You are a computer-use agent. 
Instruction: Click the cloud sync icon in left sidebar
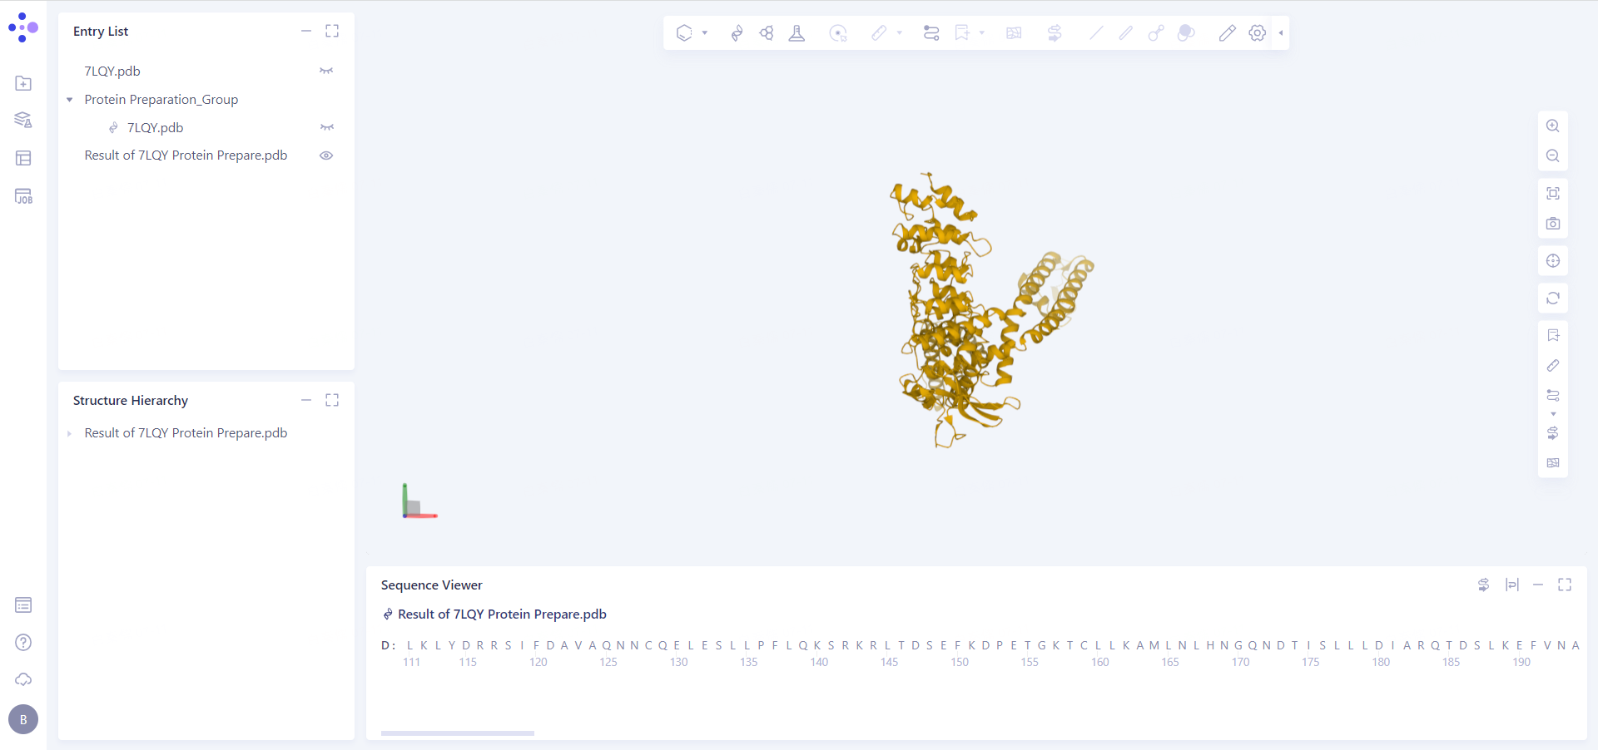point(22,679)
